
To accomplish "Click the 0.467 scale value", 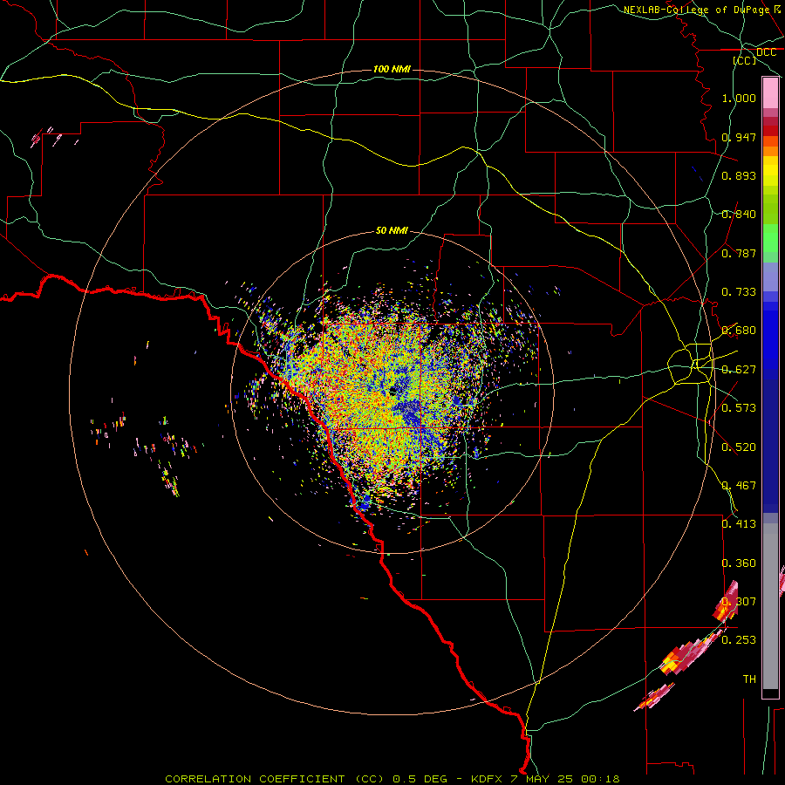I will [739, 486].
